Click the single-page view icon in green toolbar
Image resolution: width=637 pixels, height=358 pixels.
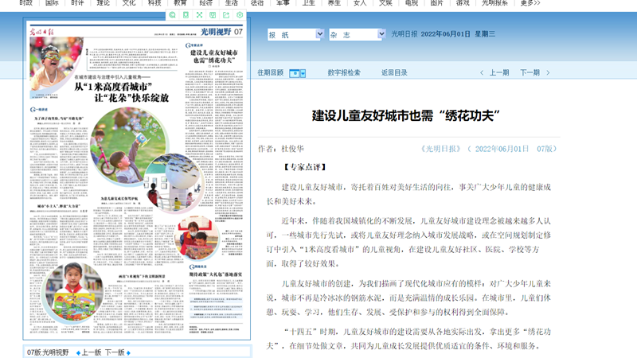[186, 15]
